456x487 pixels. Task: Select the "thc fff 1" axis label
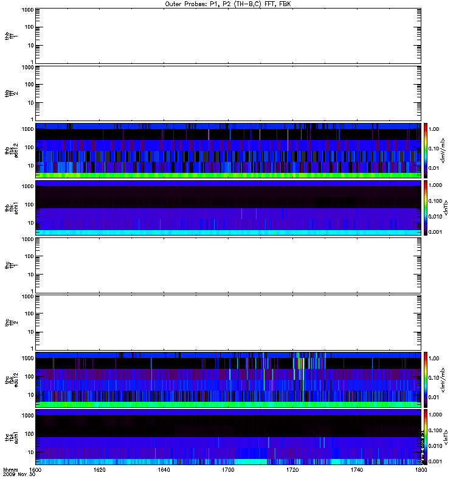pyautogui.click(x=11, y=265)
